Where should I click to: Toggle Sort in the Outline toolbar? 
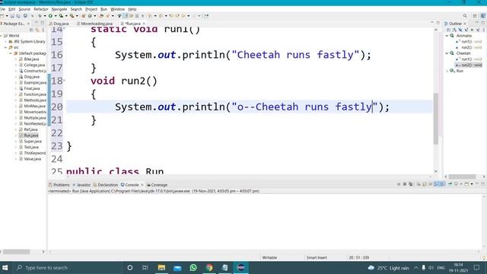(x=454, y=30)
